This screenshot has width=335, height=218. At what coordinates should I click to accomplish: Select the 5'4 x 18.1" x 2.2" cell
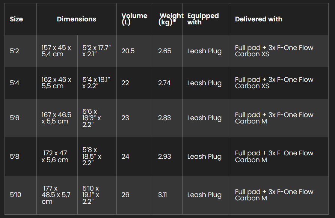coord(96,83)
